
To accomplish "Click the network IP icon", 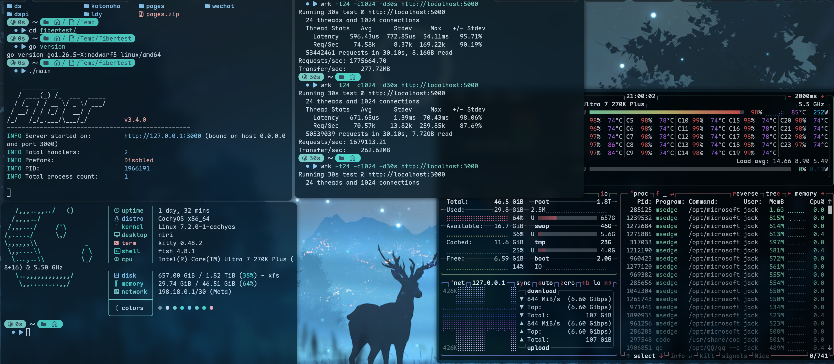I will tap(117, 292).
